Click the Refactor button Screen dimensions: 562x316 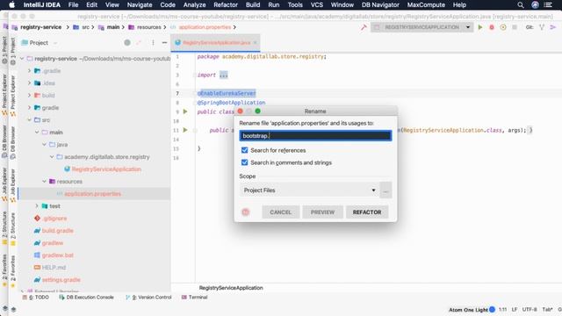coord(367,212)
